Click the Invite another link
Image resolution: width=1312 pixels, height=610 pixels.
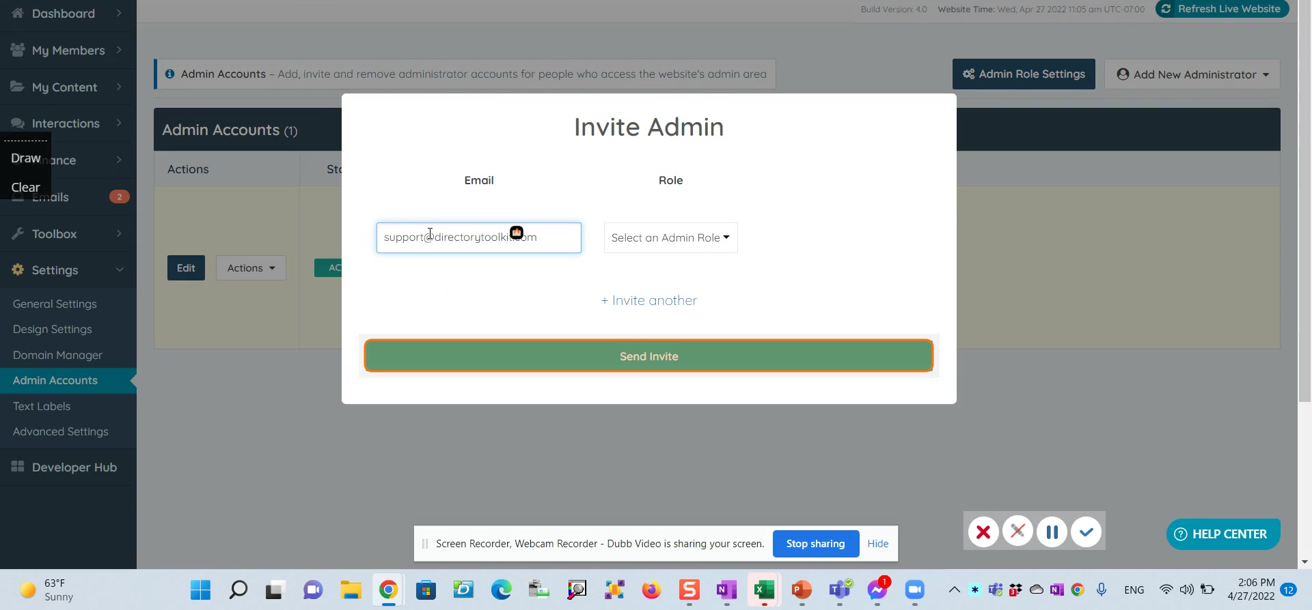pyautogui.click(x=648, y=300)
